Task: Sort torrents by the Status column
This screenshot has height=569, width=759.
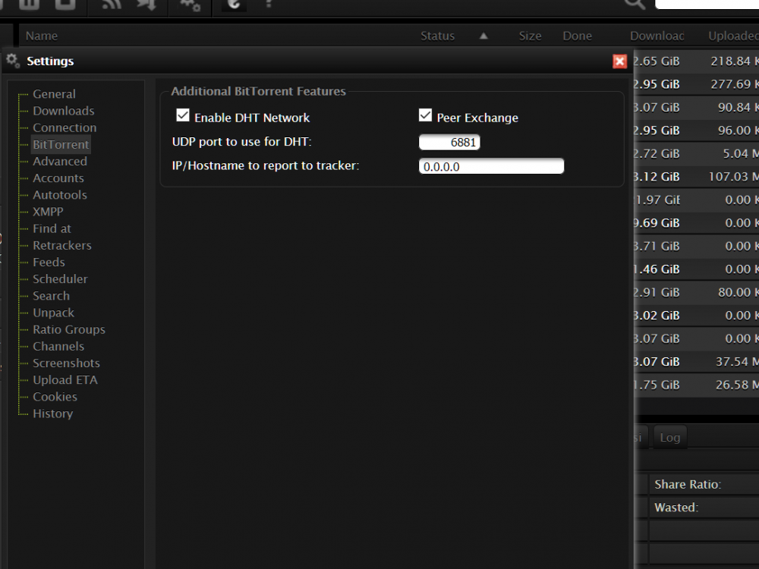Action: 438,36
